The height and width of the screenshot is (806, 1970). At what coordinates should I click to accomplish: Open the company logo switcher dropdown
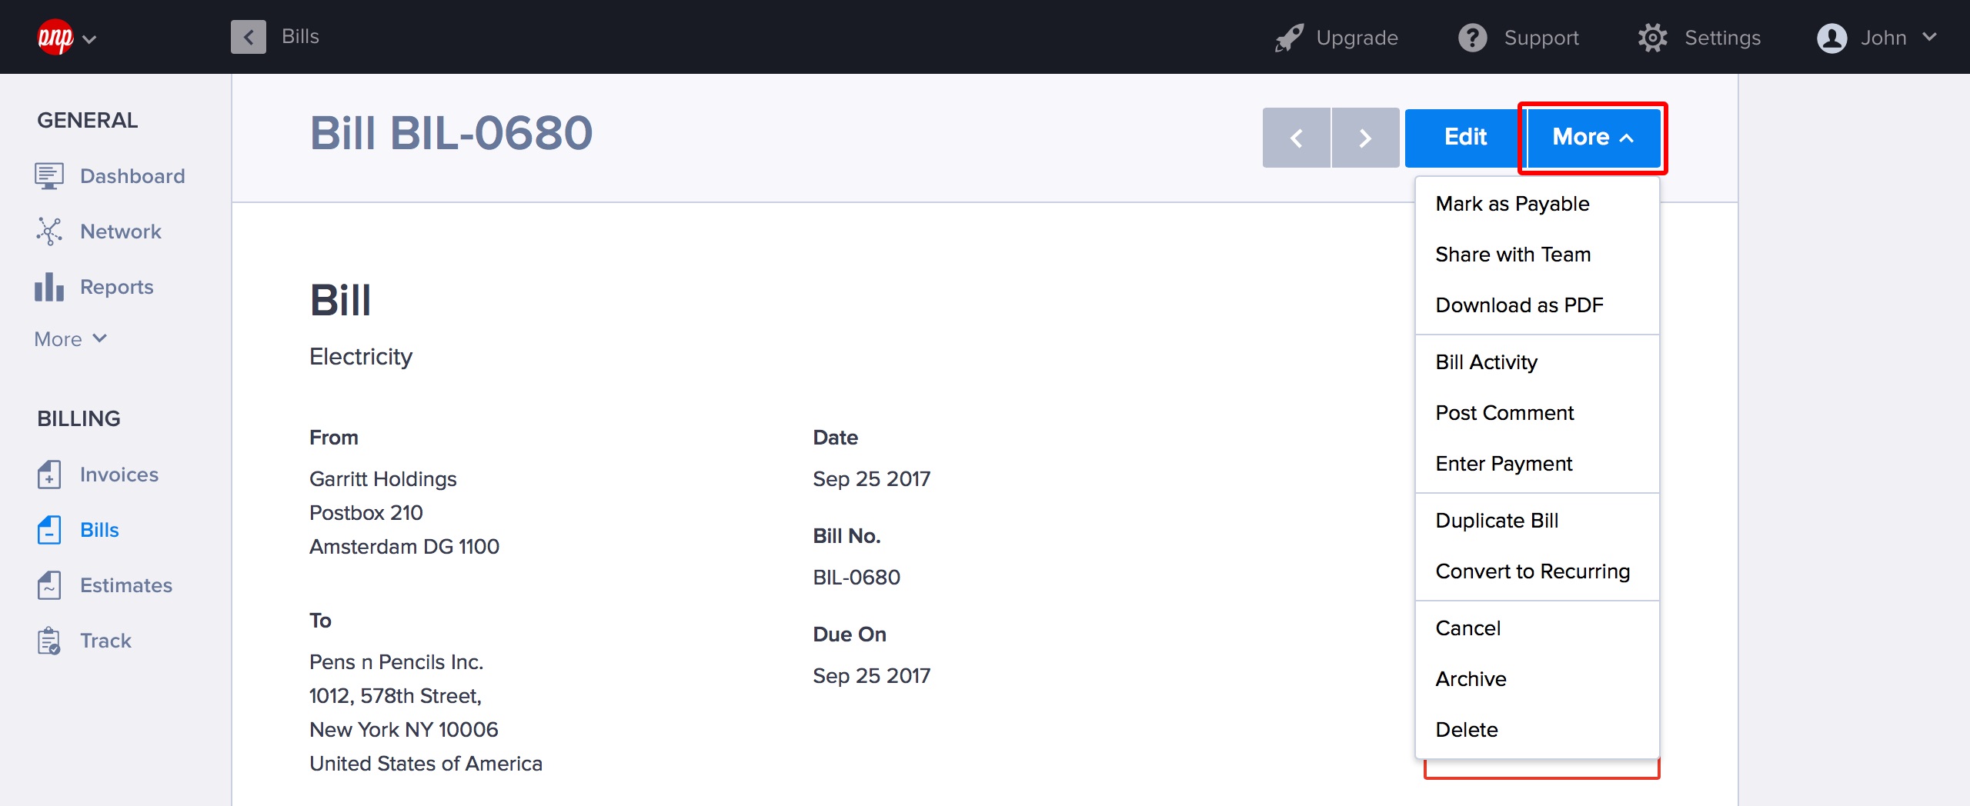(67, 38)
